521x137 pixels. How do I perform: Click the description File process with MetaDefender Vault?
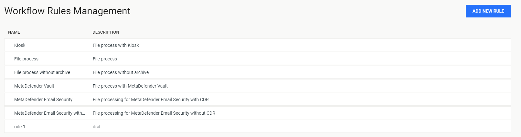(130, 86)
